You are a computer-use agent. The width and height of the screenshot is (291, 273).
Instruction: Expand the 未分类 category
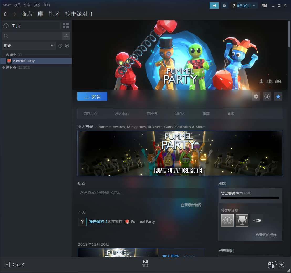3,68
